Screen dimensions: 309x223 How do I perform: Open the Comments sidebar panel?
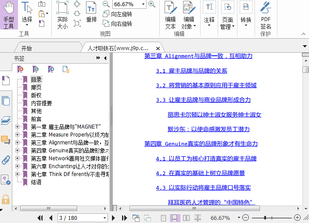[6, 140]
